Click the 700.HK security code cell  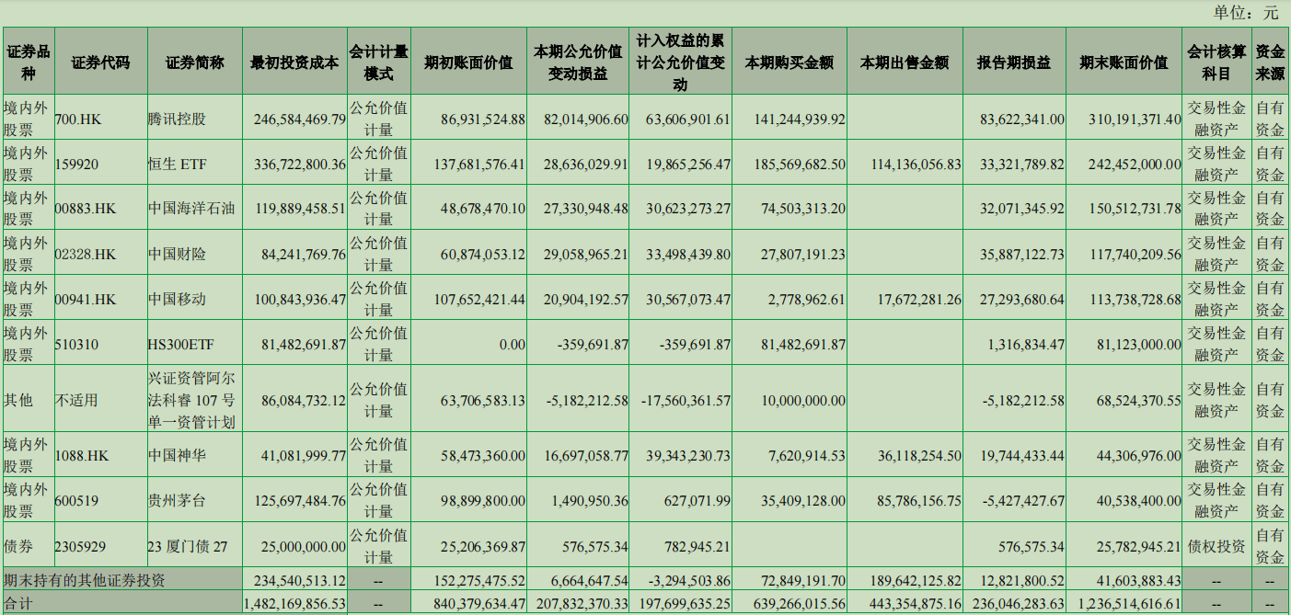pos(101,117)
